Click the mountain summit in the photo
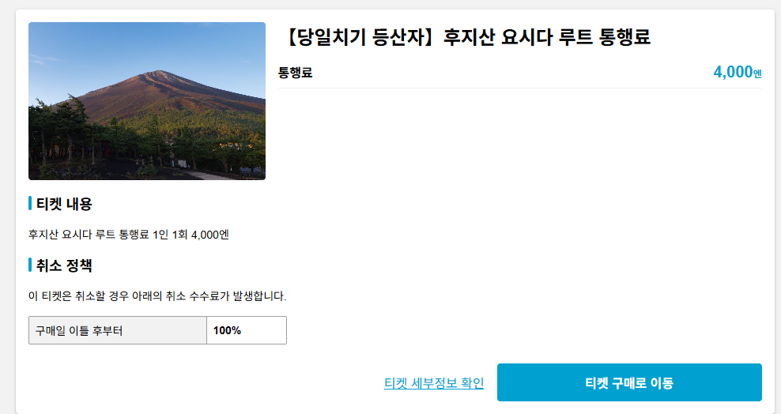The width and height of the screenshot is (781, 414). point(158,73)
